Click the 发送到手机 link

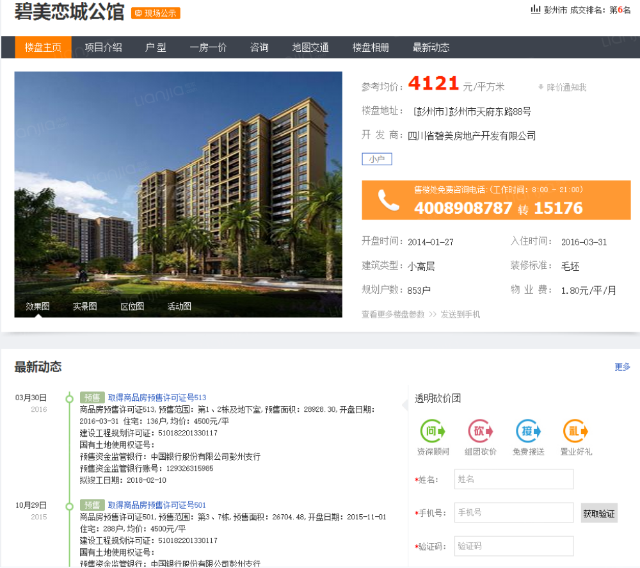pos(460,314)
